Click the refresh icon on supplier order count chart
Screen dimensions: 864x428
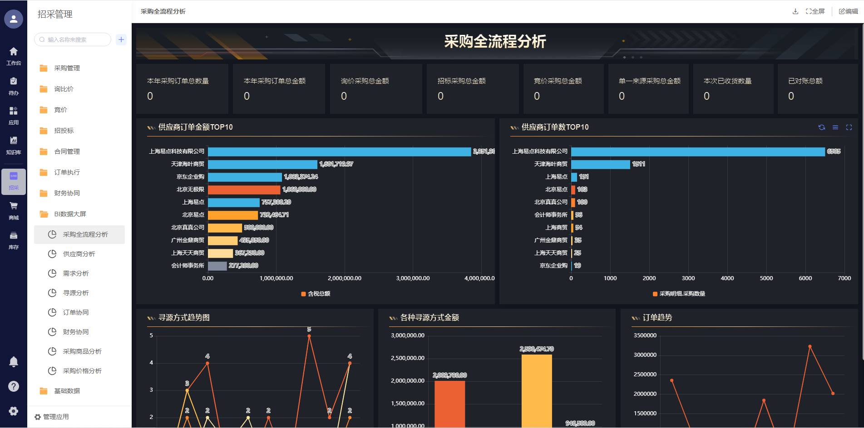coord(821,127)
